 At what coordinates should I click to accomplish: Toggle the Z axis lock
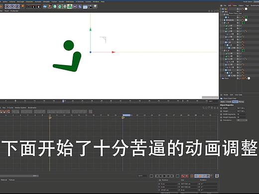tap(17, 6)
